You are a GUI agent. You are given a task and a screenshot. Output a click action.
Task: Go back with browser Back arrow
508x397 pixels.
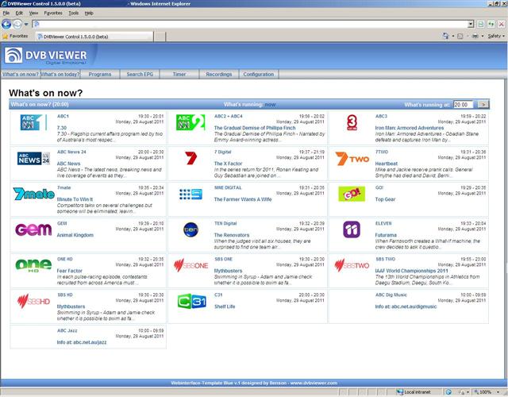click(x=6, y=25)
